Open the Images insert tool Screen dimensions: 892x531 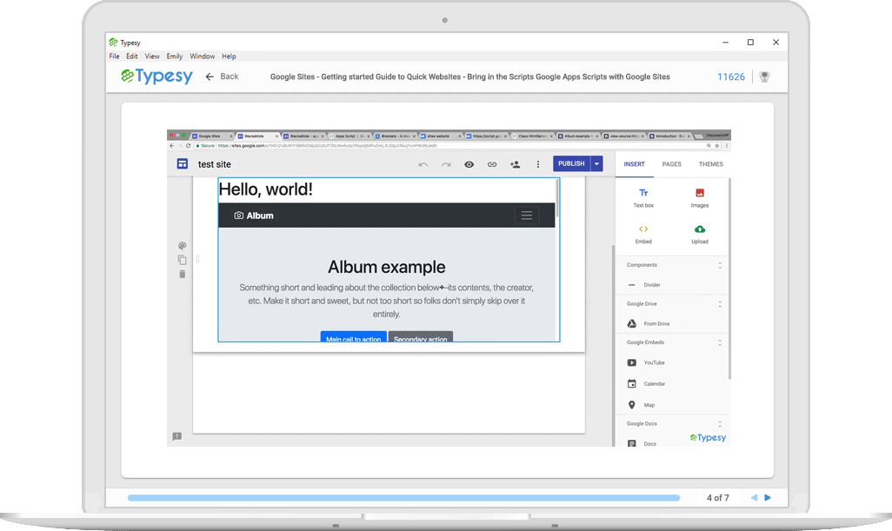pos(700,198)
